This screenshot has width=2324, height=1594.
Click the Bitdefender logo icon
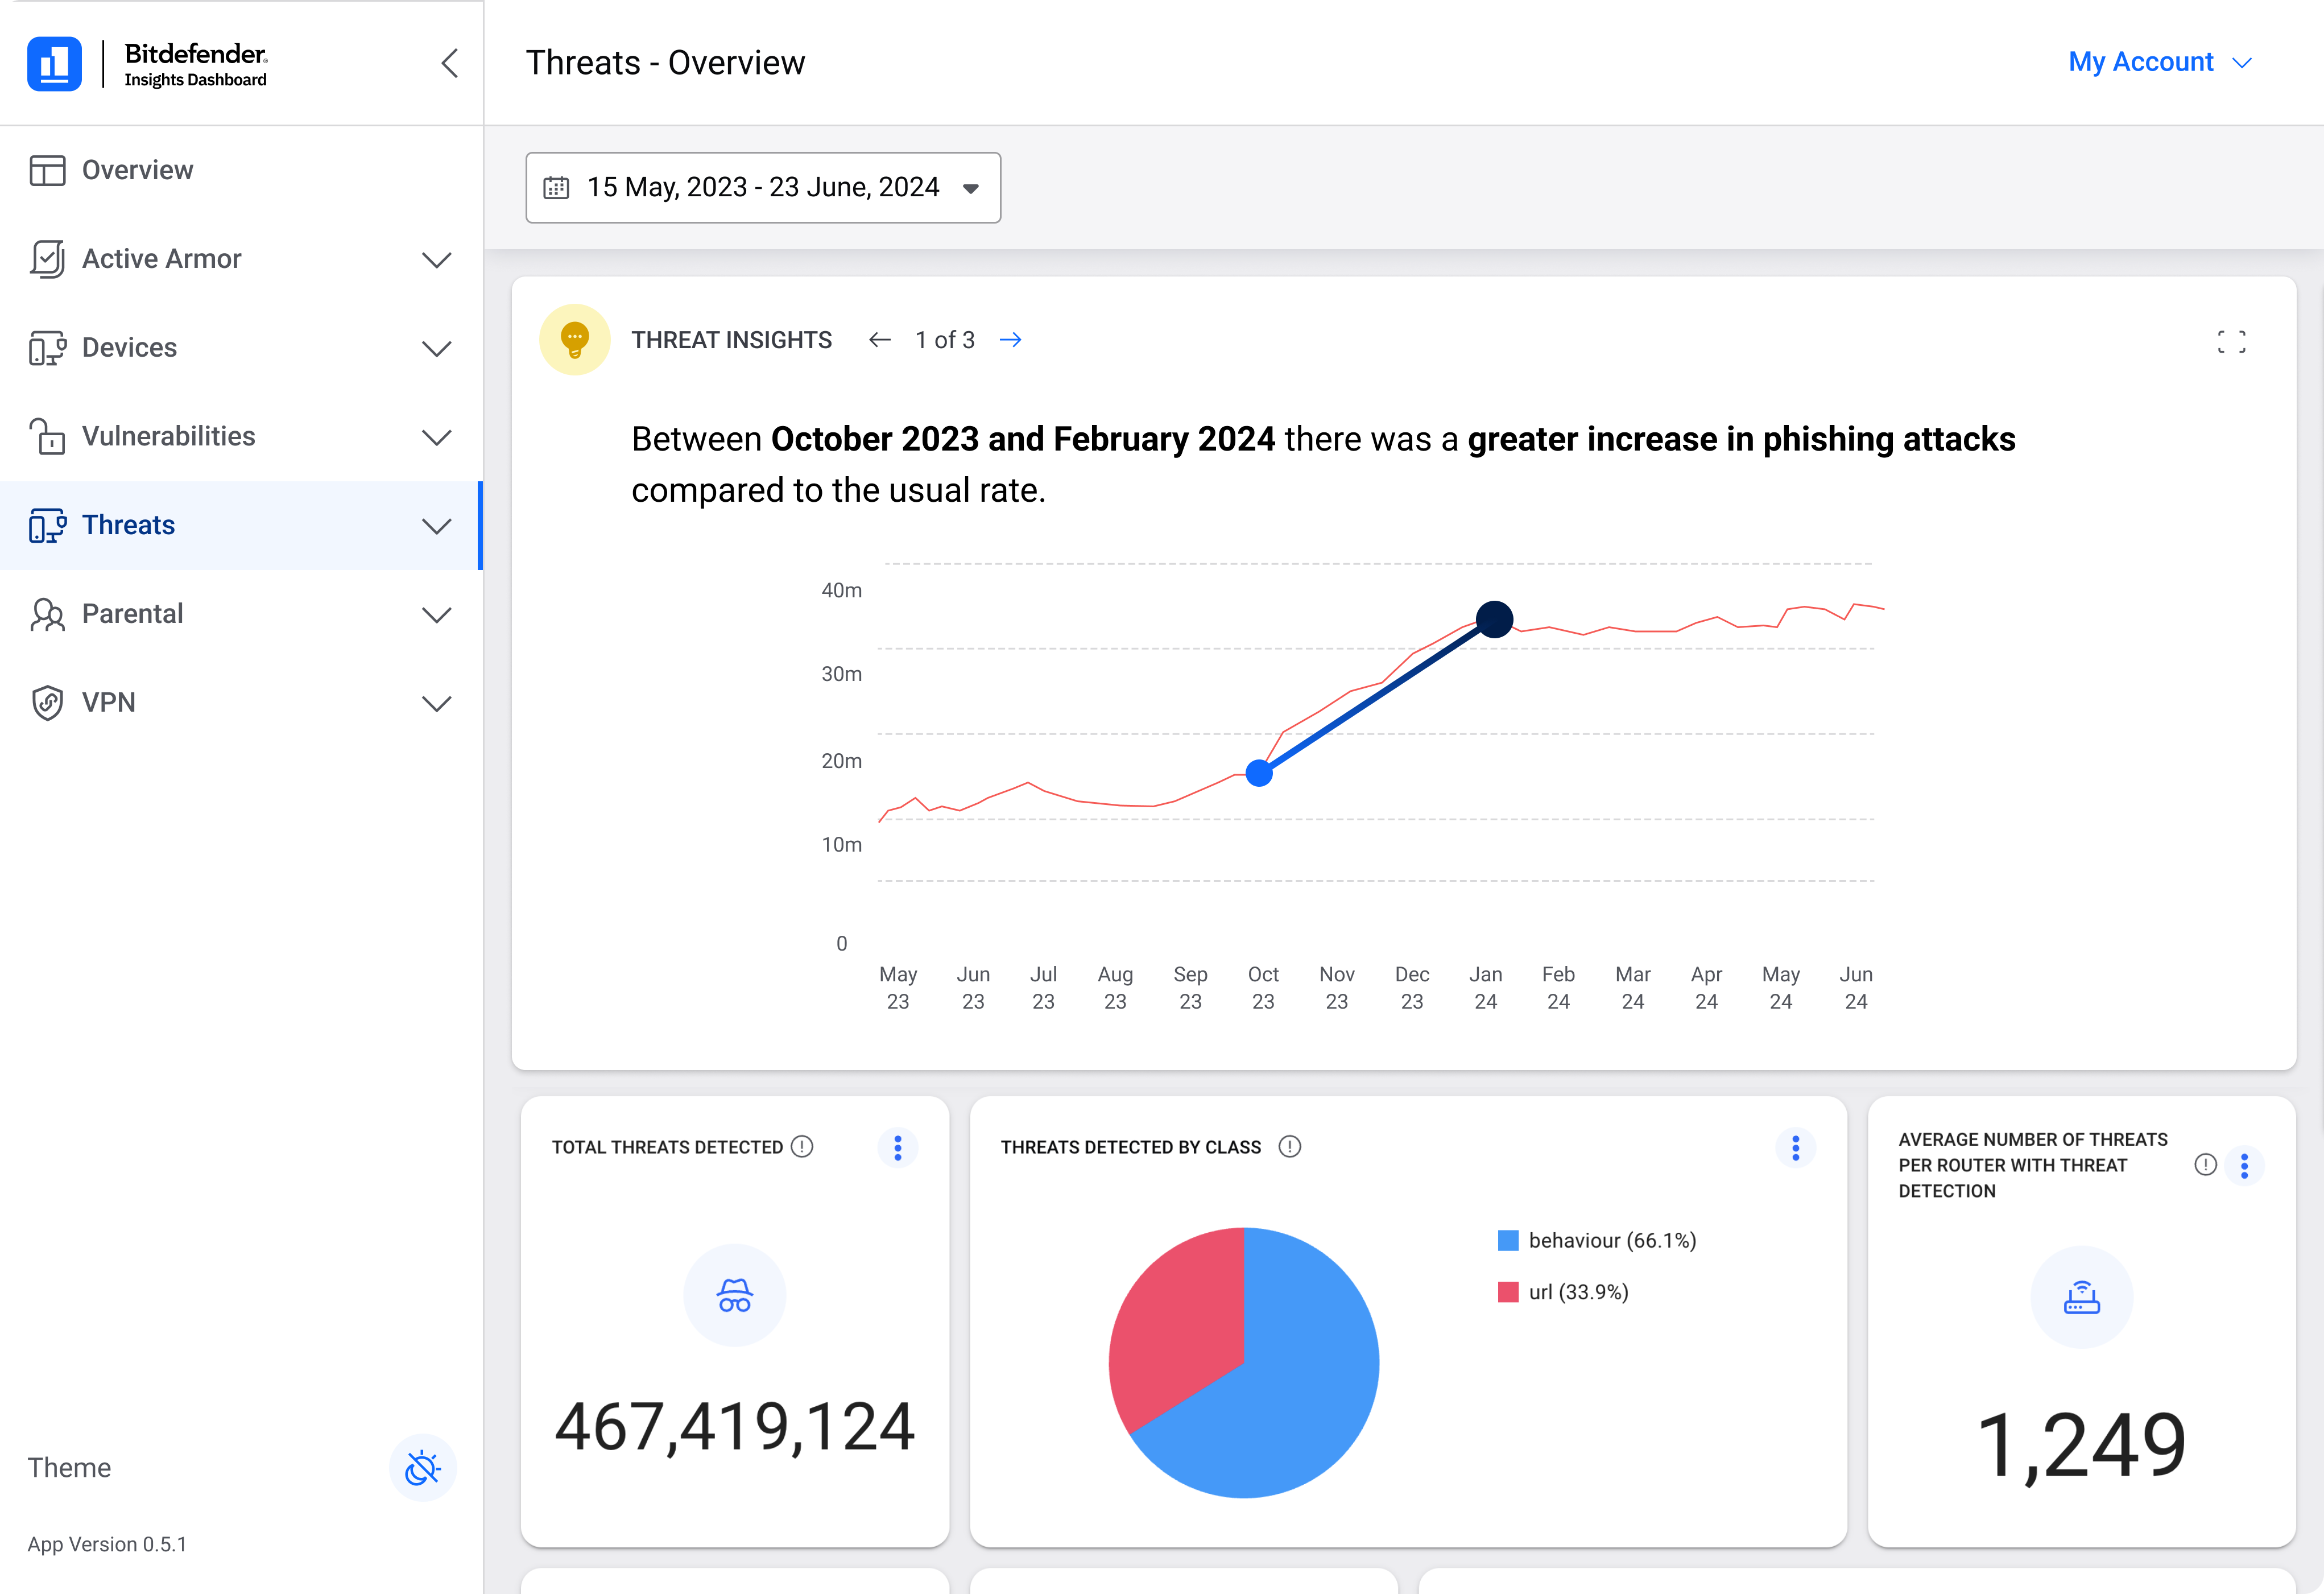tap(54, 63)
